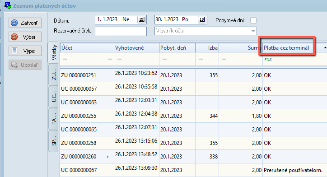Click filter operator icon in narrow unnamed column
This screenshot has width=327, height=177.
point(110,60)
